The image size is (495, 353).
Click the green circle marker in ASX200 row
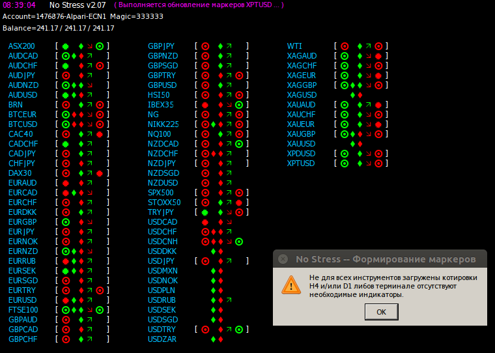tap(100, 46)
